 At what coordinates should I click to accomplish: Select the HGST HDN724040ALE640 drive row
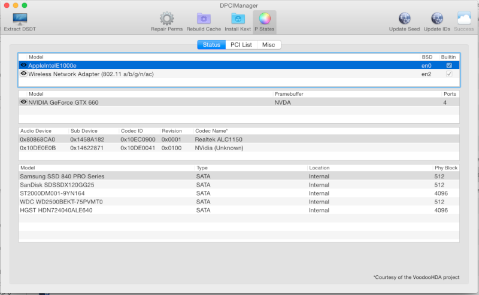[x=239, y=210]
